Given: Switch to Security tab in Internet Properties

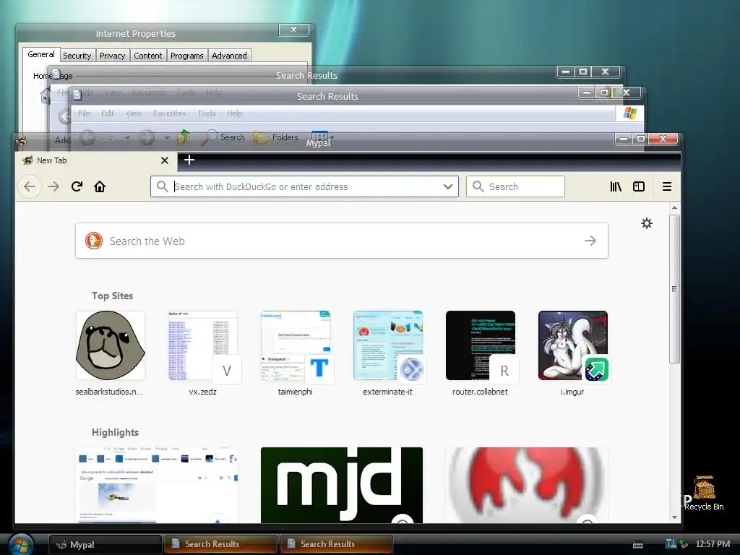Looking at the screenshot, I should click(77, 56).
